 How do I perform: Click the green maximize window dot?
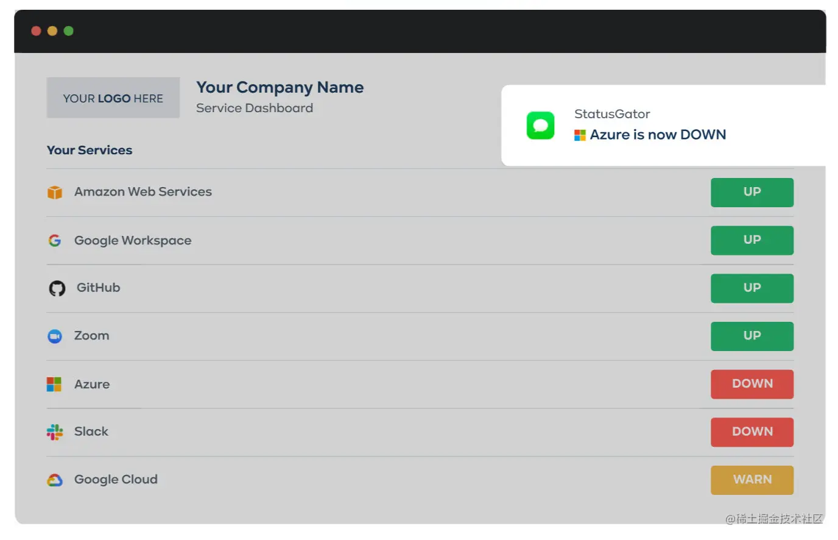[x=69, y=31]
